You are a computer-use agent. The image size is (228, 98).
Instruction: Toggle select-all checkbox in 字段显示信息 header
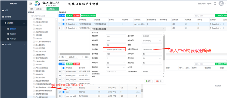63,68
